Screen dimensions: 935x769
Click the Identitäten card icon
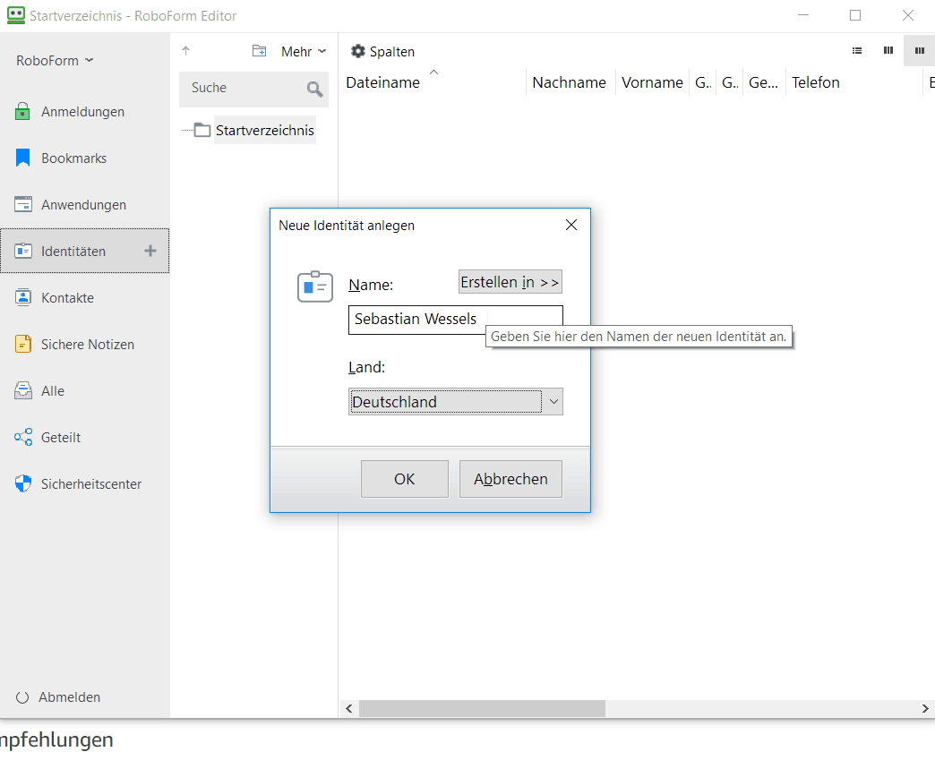coord(22,251)
